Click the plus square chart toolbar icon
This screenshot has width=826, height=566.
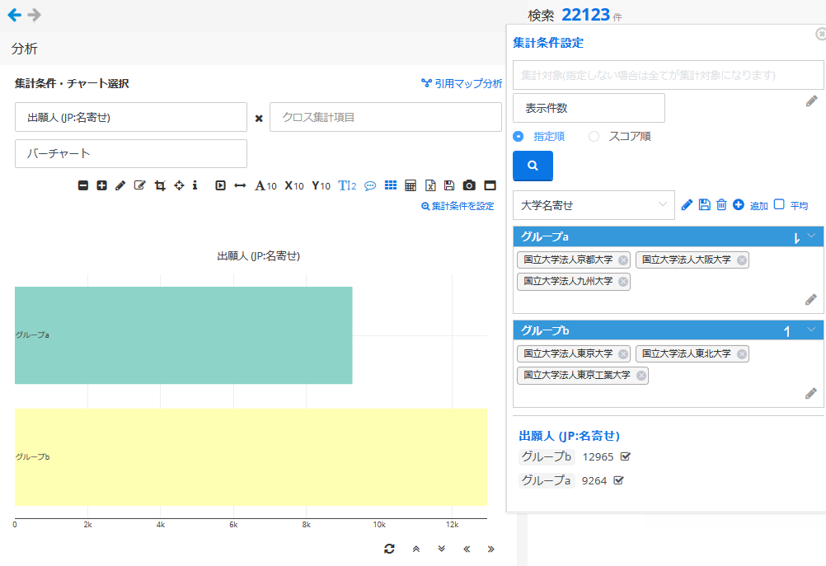(101, 185)
